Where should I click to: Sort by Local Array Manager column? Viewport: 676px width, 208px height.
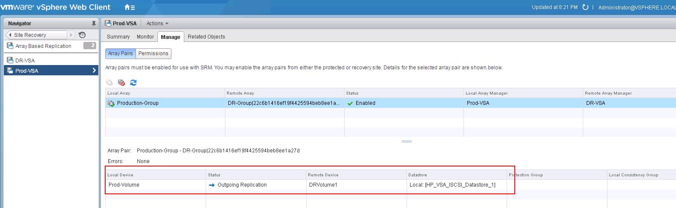click(523, 93)
